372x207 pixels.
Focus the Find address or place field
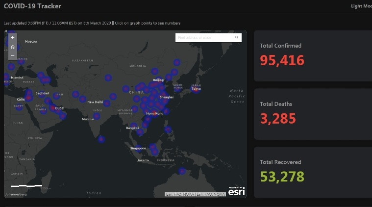[205, 38]
